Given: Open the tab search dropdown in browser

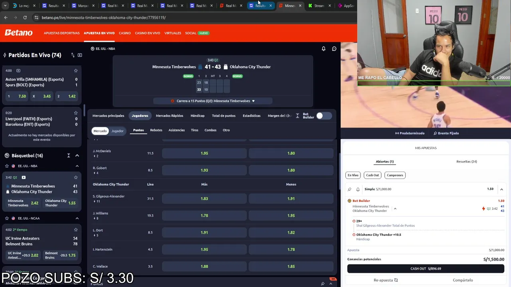Looking at the screenshot, I should 5,6.
